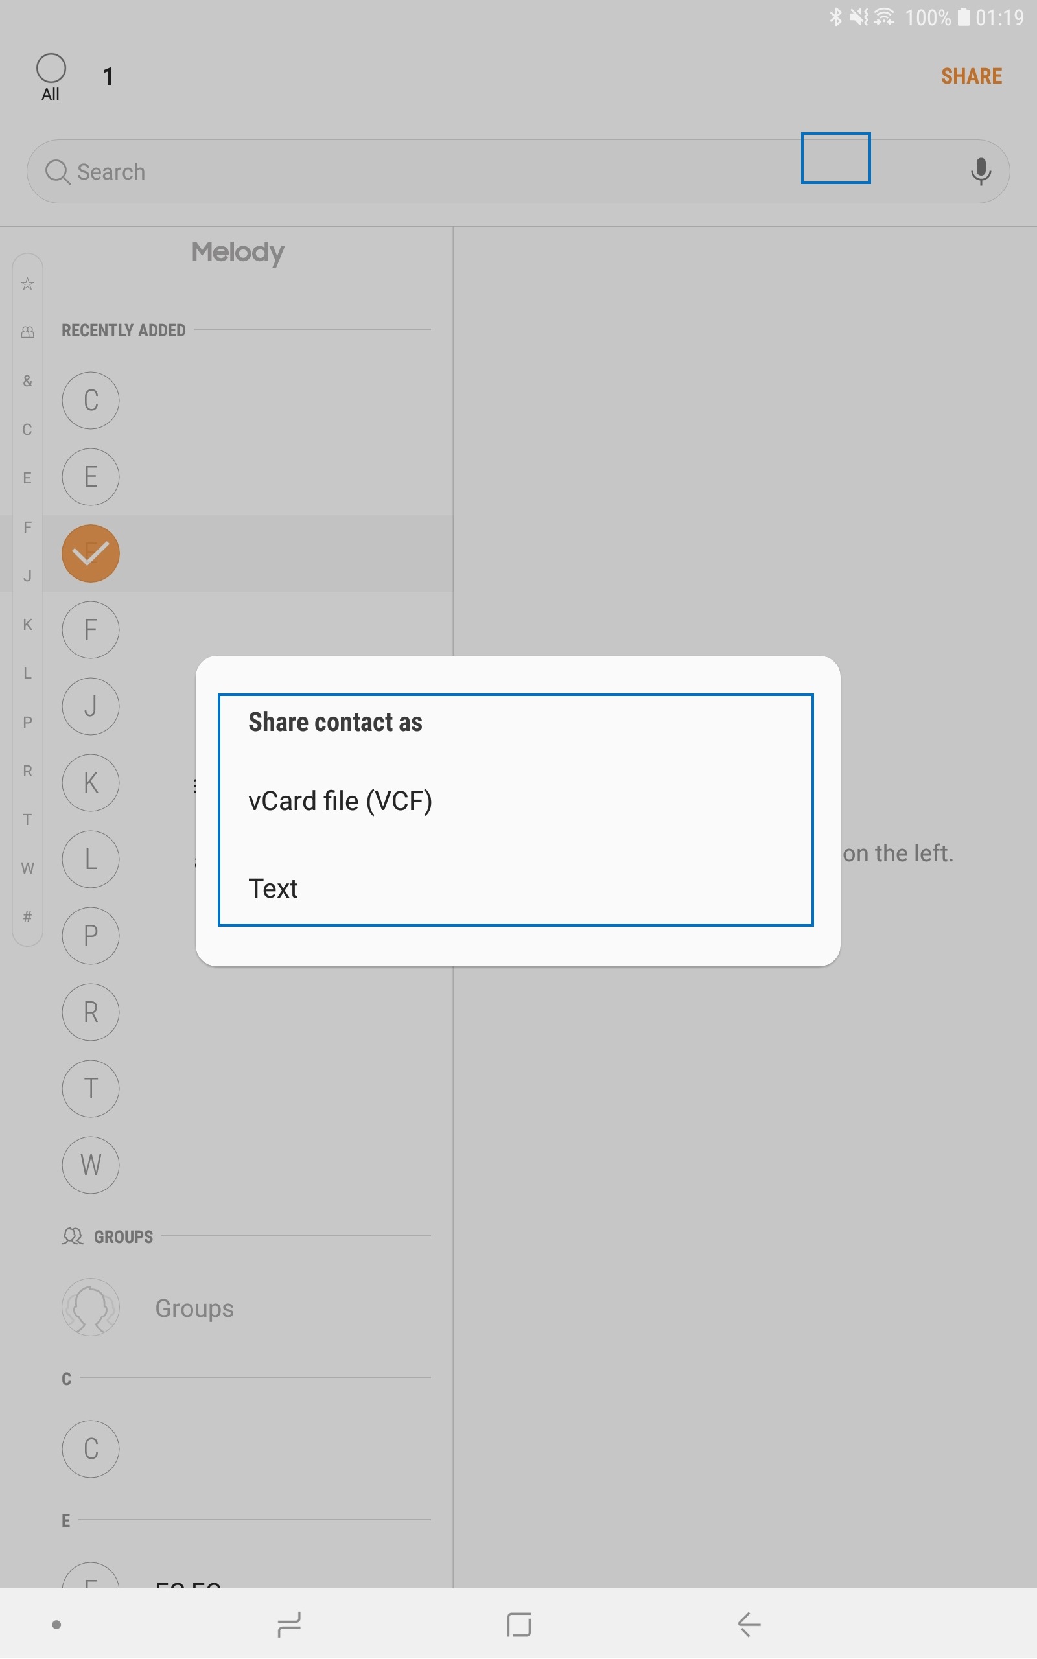Select the C contact in Recently Added

(x=91, y=400)
